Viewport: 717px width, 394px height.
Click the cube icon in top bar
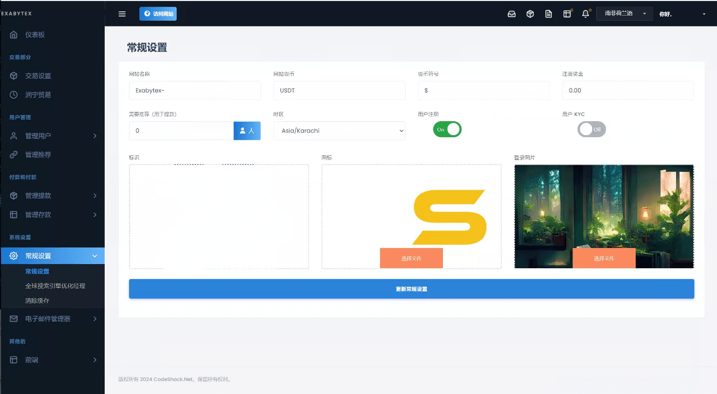click(530, 14)
